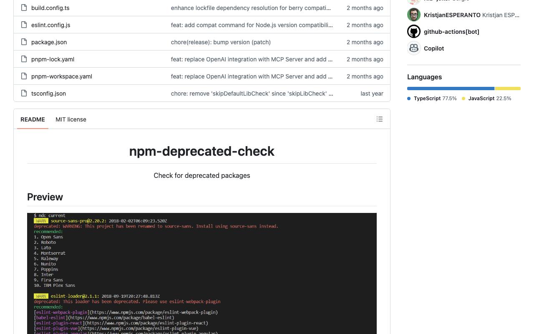Click the file icon next to pnpm-lock.yaml
This screenshot has height=334, width=534.
(24, 59)
